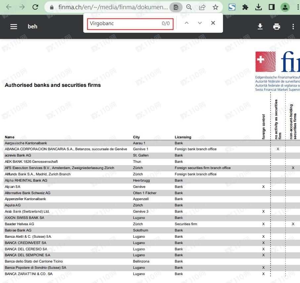Click the finma.ch address bar URL
Screen dimensions: 300x283
(112, 7)
